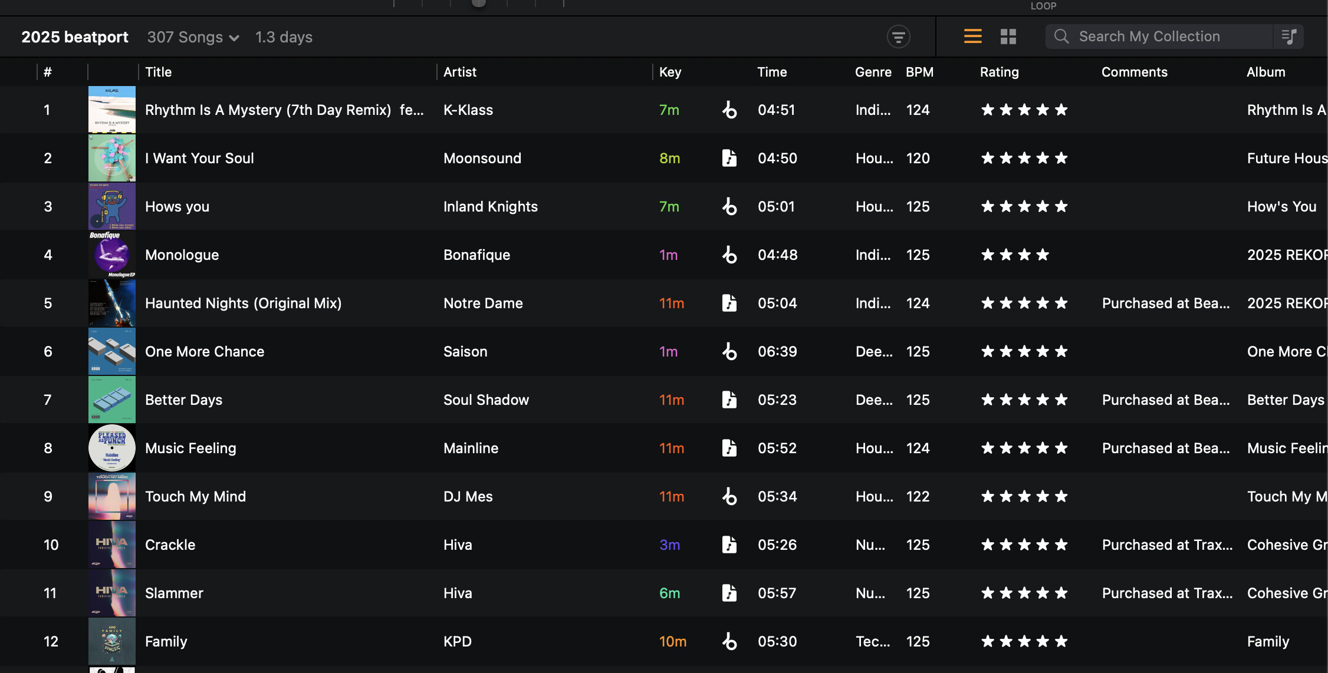Open the track filter icon
This screenshot has width=1328, height=673.
[x=898, y=37]
